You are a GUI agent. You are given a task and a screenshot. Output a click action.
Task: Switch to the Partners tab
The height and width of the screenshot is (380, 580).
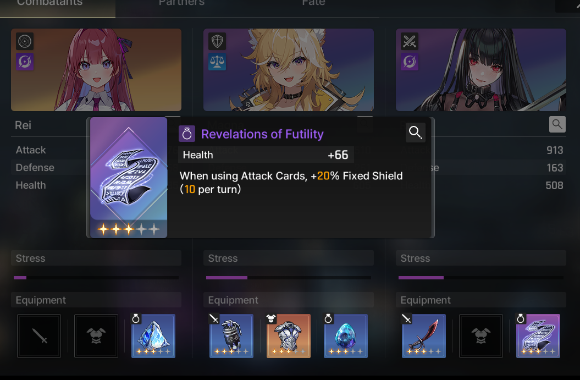(181, 3)
